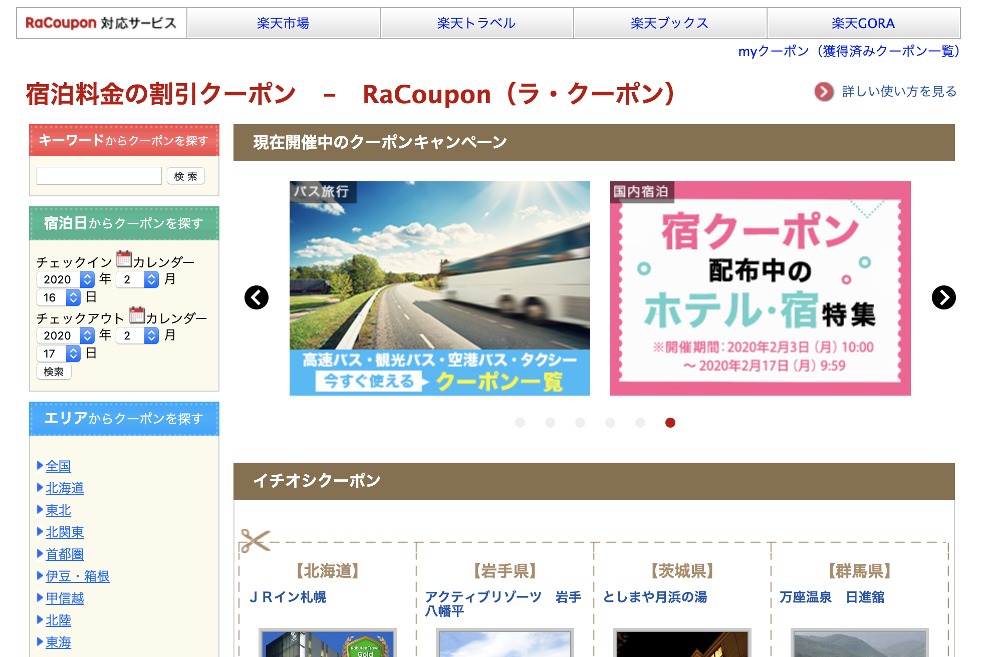Click the keyword 検索 button

coord(186,176)
